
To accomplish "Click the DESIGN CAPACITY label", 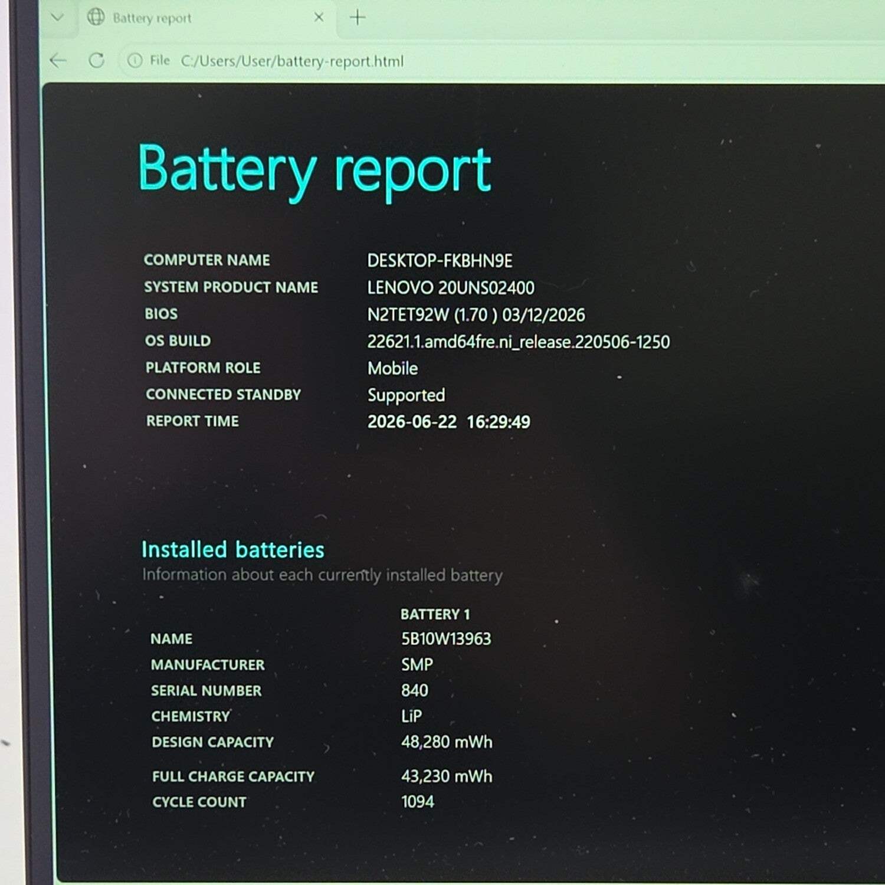I will coord(213,742).
